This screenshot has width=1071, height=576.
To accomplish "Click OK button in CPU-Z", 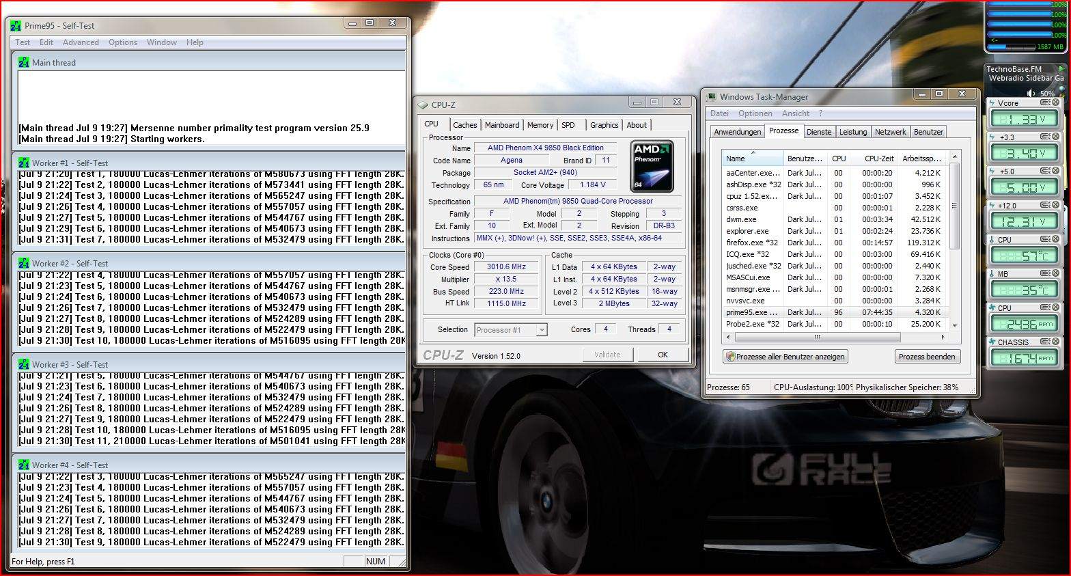I will [663, 355].
